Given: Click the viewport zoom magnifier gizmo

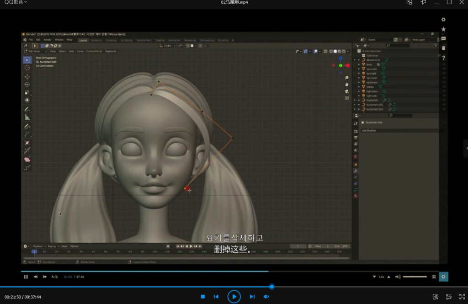Looking at the screenshot, I should point(346,78).
